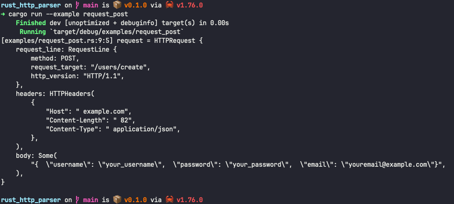
Task: Click the "application/json" header value
Action: (146, 129)
